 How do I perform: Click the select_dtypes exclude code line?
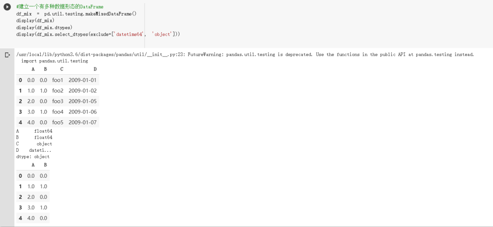click(98, 34)
